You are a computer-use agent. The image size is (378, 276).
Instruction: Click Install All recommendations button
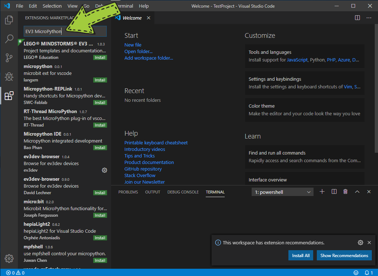click(x=301, y=256)
